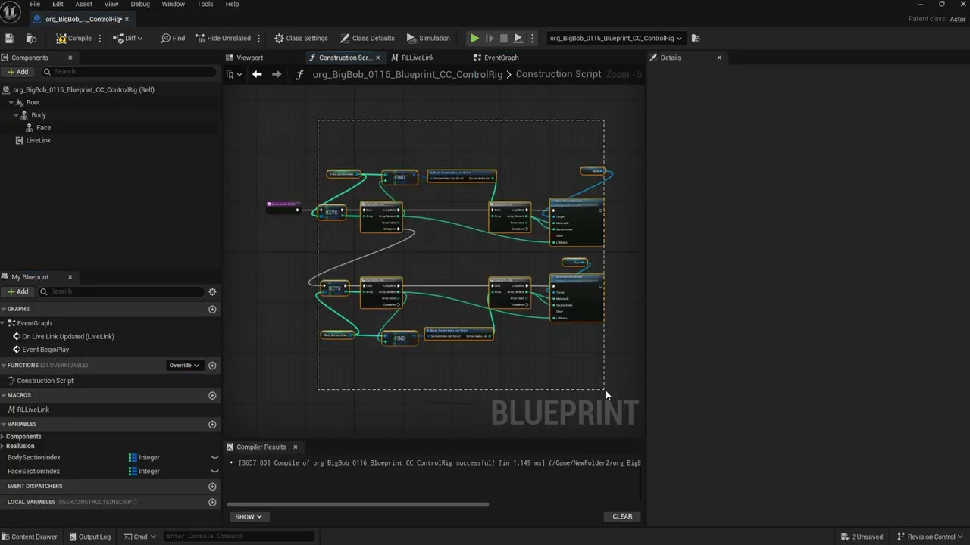Toggle FaceSectionIndex visibility eye
The height and width of the screenshot is (545, 970).
(x=214, y=472)
